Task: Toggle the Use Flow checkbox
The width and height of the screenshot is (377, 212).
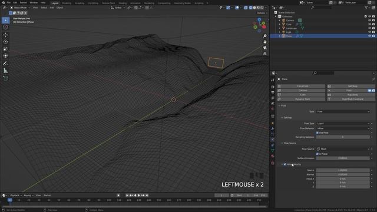Action: (318, 132)
